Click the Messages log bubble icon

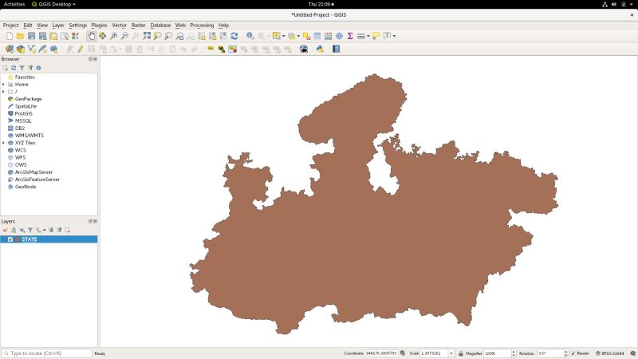(x=632, y=353)
